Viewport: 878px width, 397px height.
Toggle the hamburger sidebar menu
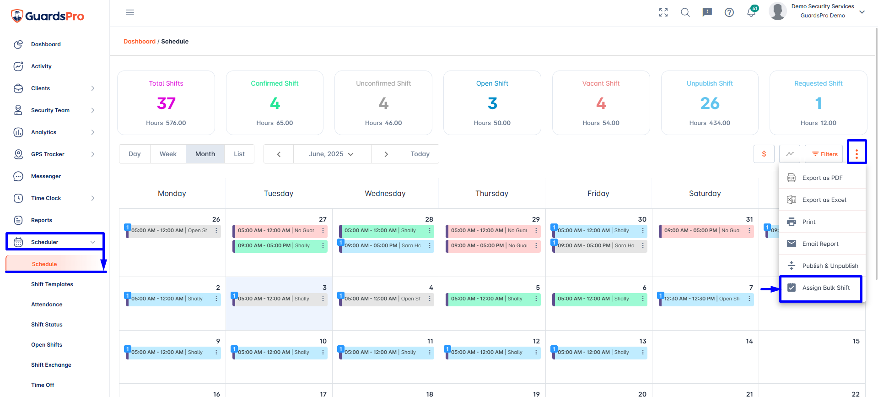[x=130, y=12]
